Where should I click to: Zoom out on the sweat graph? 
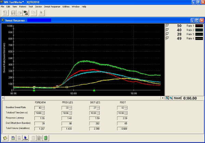170,98
